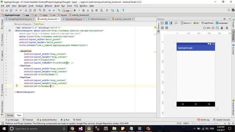Stop the running process with the square icon

[97, 10]
